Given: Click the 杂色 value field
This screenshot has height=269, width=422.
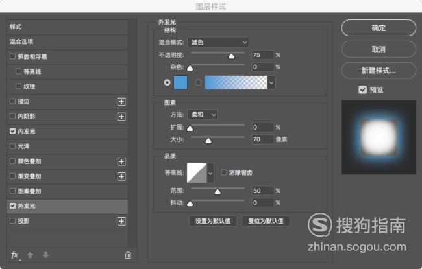Looking at the screenshot, I should pos(263,67).
